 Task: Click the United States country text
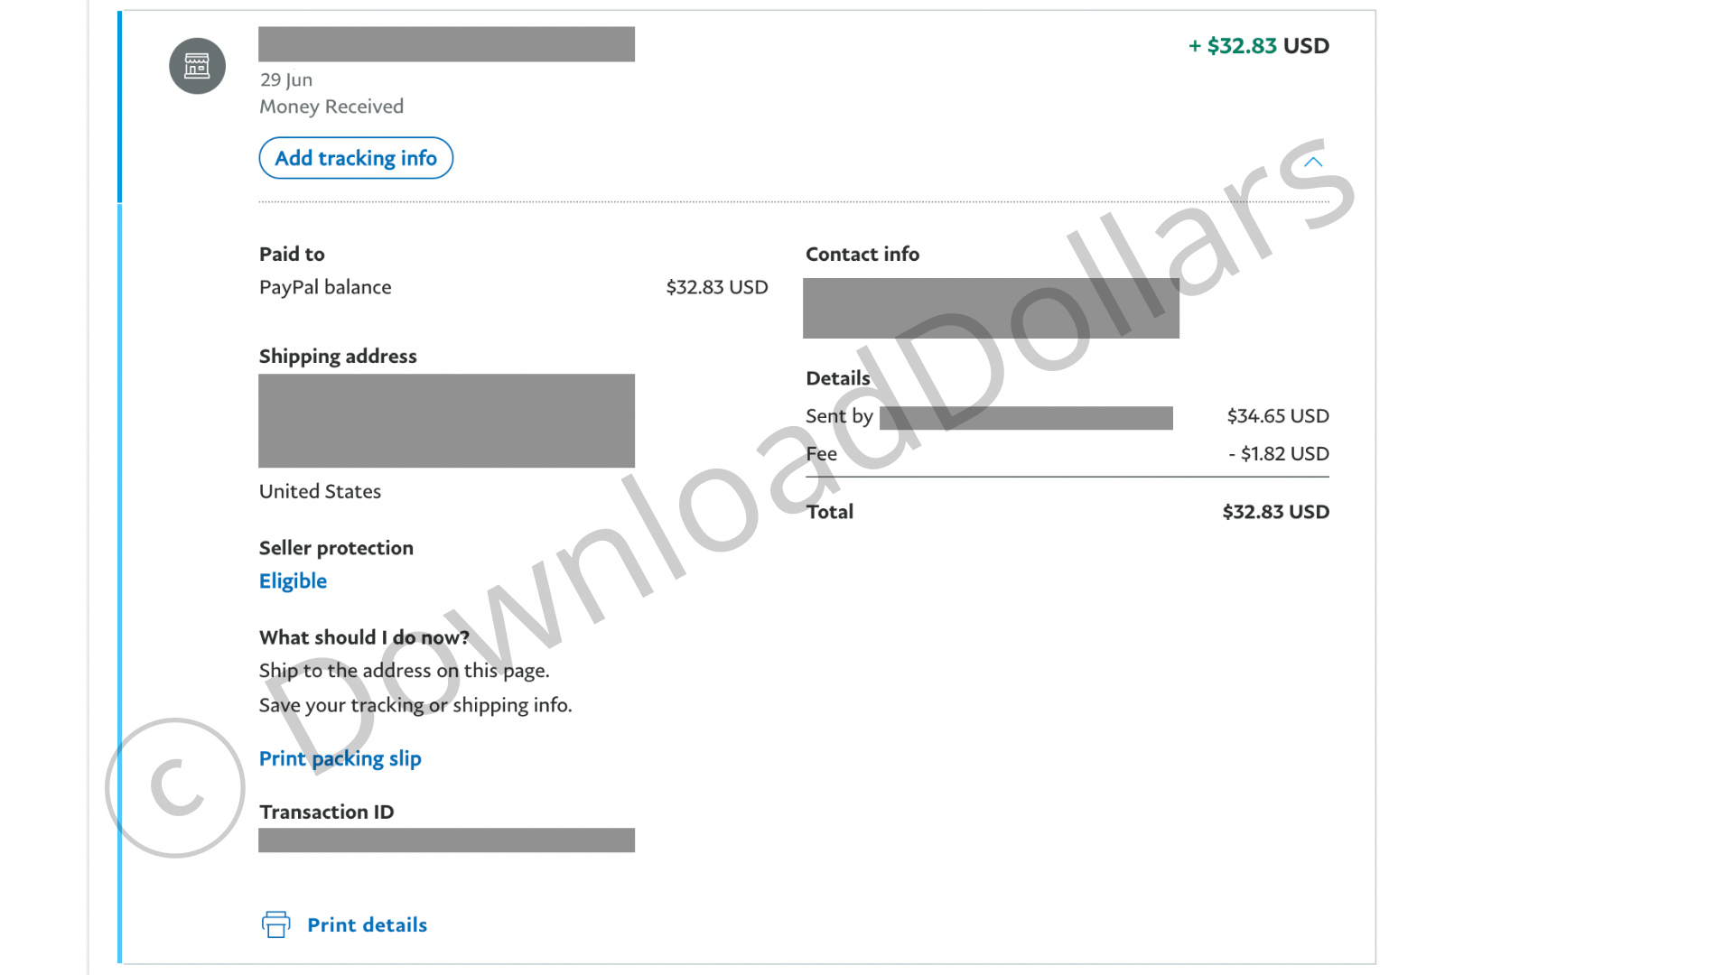(x=320, y=491)
